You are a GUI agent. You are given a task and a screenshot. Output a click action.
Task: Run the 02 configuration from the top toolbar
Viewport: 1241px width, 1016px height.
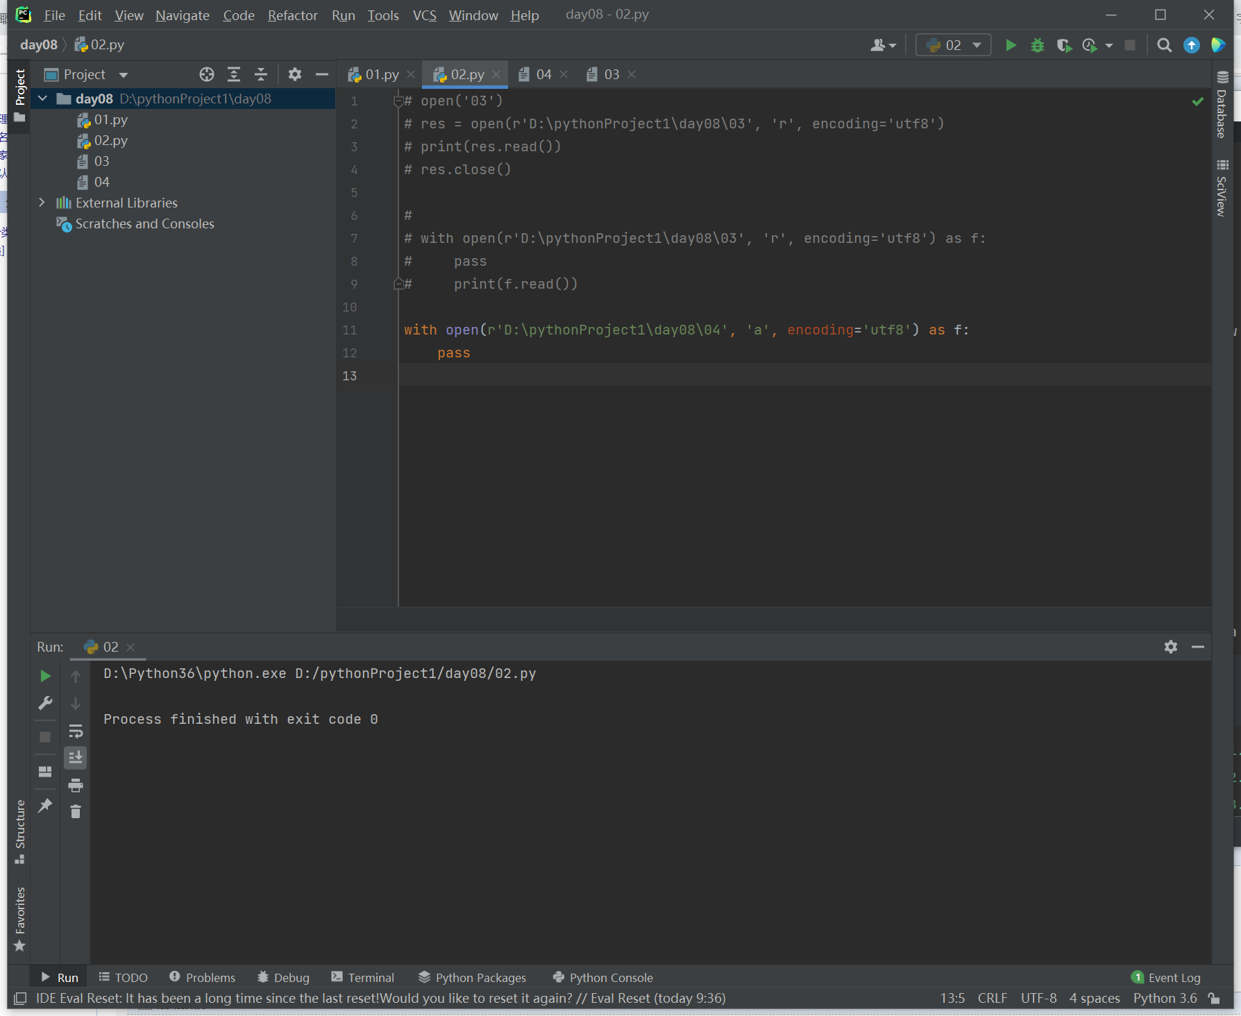click(1011, 46)
